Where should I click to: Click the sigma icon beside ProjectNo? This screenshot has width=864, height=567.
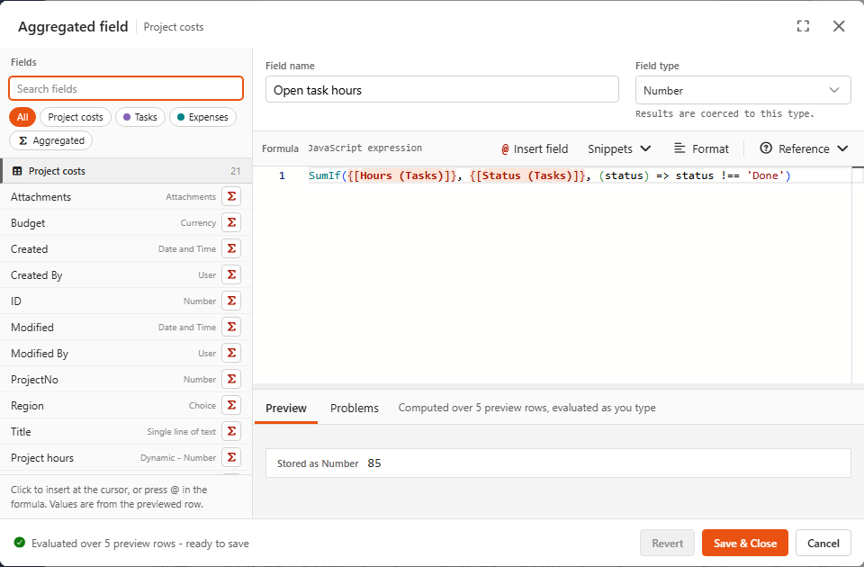(x=231, y=379)
